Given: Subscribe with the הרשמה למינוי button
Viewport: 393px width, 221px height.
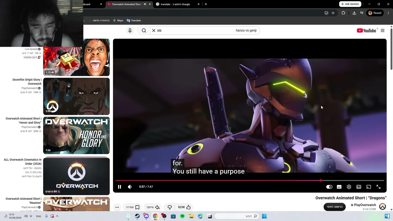Looking at the screenshot, I should [335, 207].
